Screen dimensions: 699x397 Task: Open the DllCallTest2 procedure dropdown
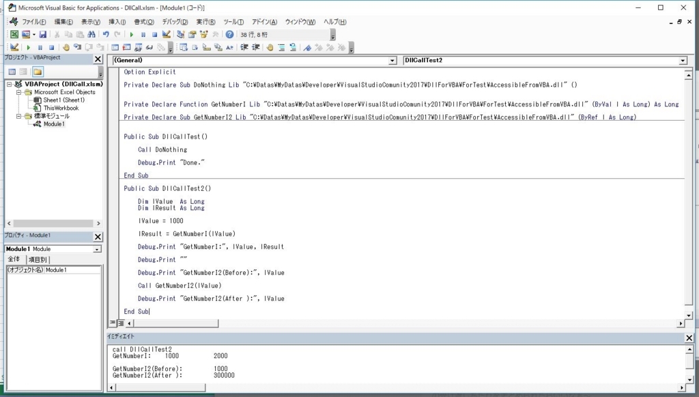click(682, 60)
